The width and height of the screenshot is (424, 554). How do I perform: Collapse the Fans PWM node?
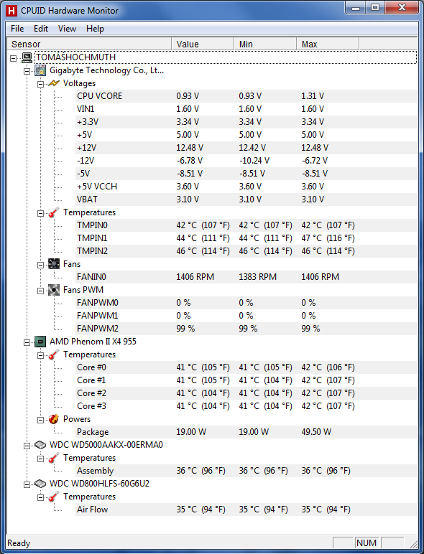click(41, 291)
